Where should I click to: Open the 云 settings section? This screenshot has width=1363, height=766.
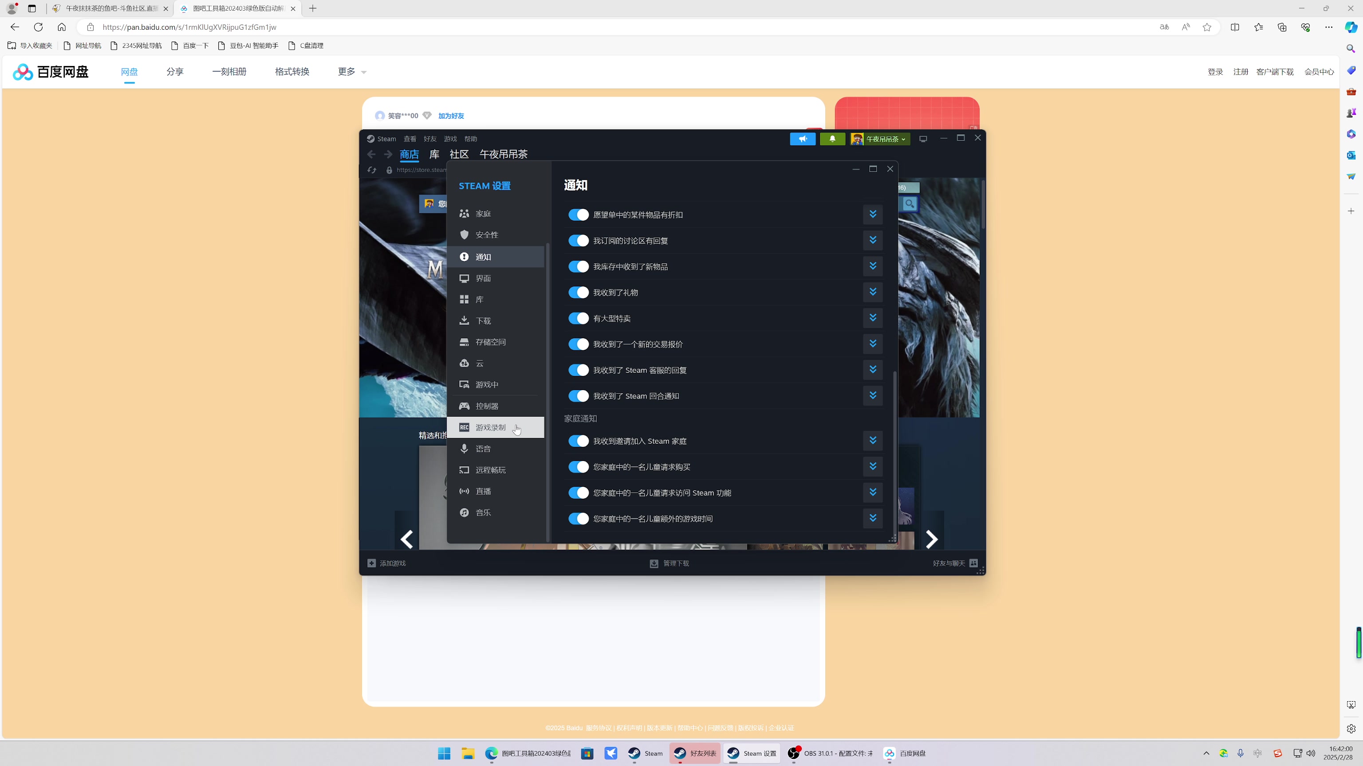(x=495, y=363)
